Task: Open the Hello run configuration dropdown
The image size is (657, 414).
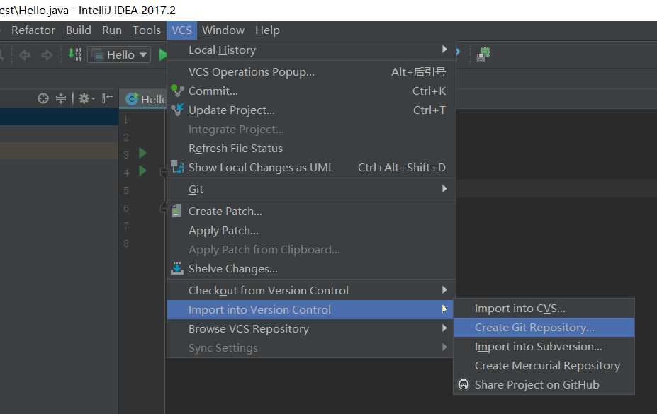Action: pyautogui.click(x=120, y=54)
